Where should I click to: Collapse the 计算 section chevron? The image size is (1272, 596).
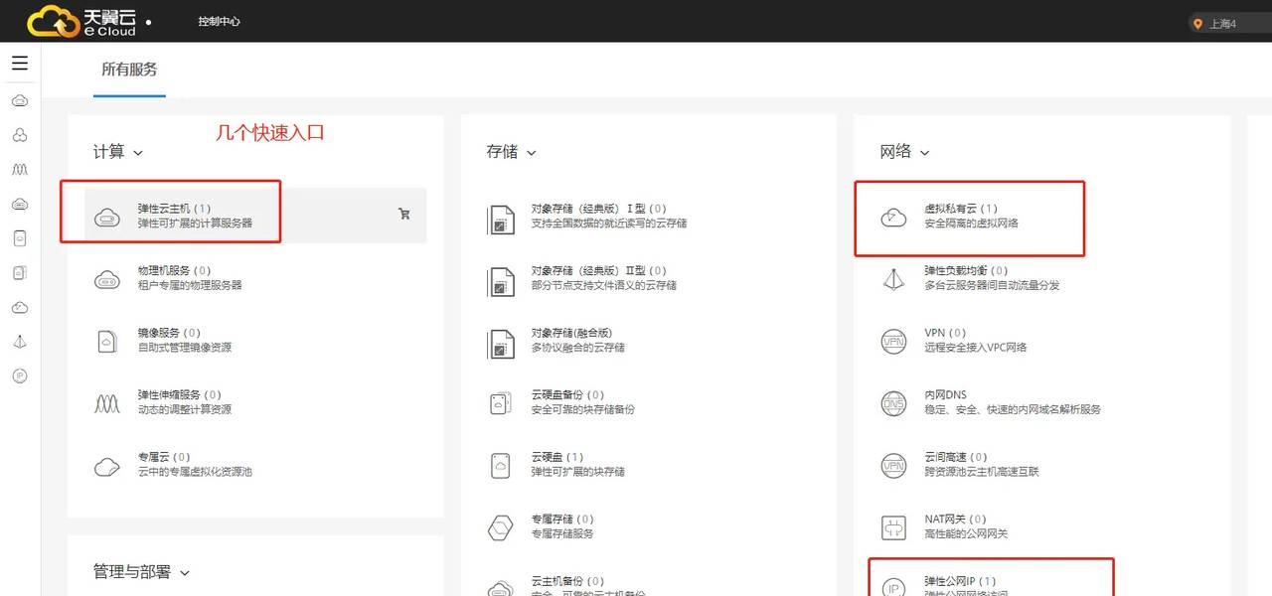(138, 154)
